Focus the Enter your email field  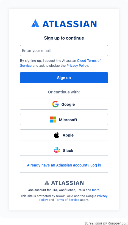[64, 51]
